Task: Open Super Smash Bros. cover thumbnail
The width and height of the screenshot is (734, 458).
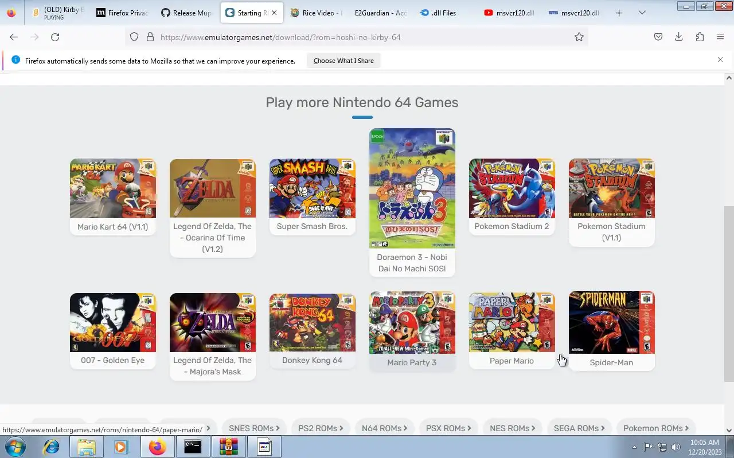Action: point(313,188)
